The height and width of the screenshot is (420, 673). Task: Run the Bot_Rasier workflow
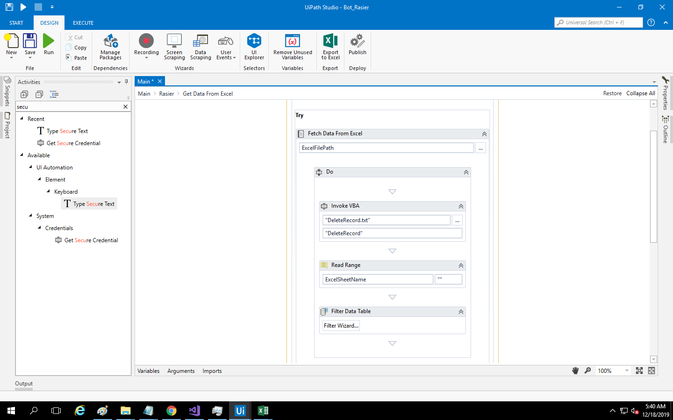[49, 44]
